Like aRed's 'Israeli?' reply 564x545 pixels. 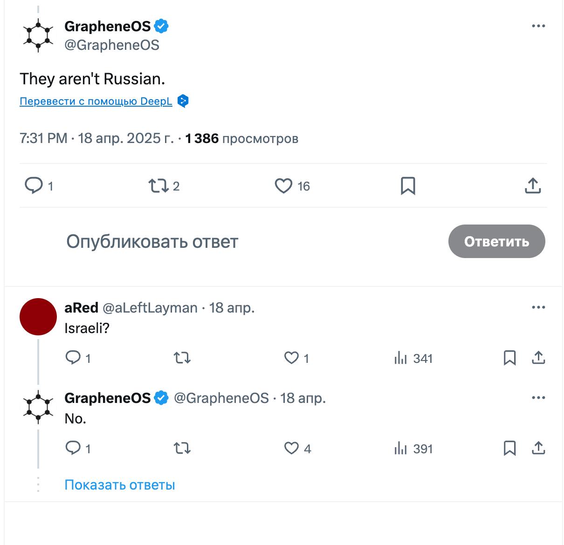tap(291, 358)
